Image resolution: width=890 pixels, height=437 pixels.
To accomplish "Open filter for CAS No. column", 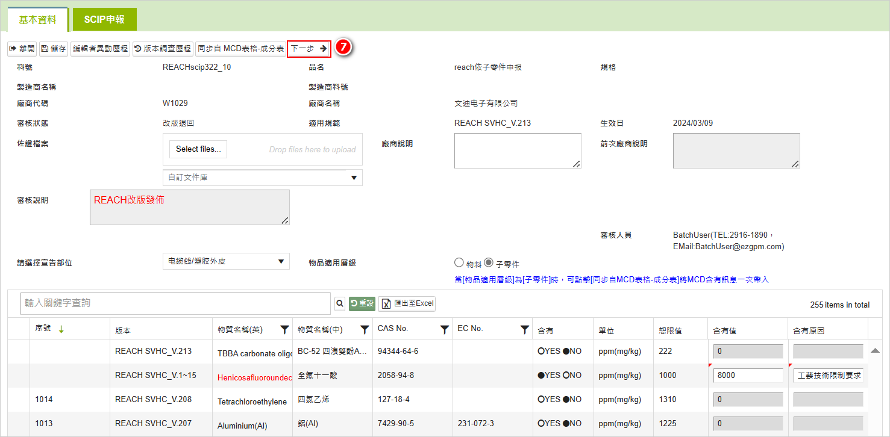I will coord(445,329).
